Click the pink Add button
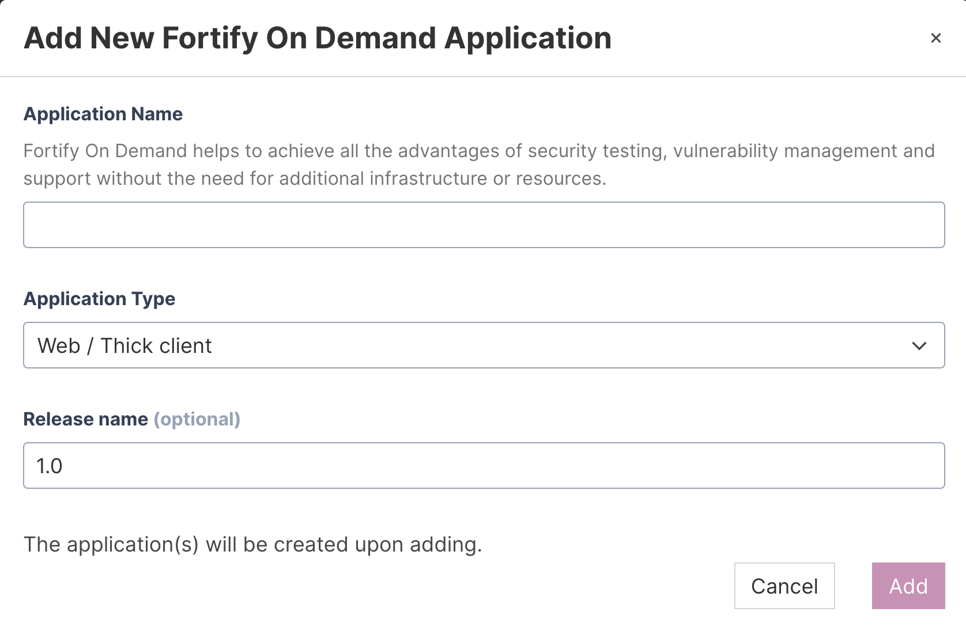The height and width of the screenshot is (631, 966). click(x=908, y=586)
